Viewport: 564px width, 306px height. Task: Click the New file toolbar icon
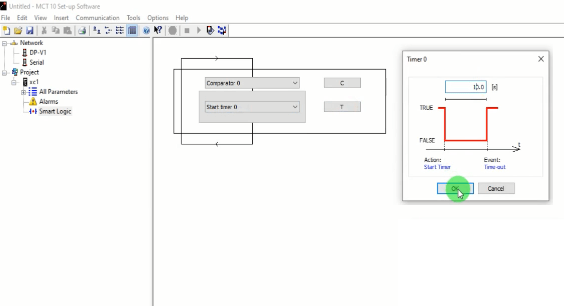tap(7, 31)
